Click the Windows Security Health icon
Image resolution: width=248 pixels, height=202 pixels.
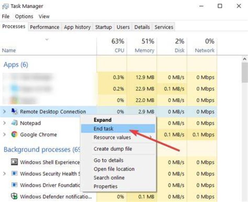coord(14,173)
